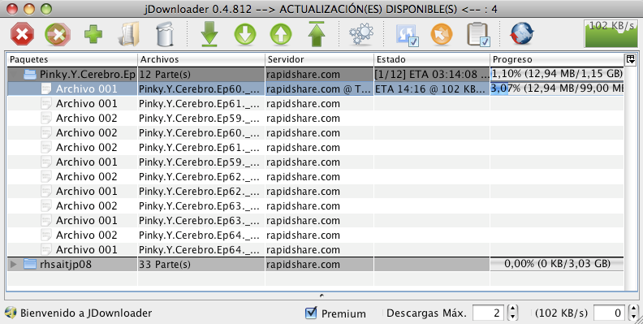Screen dimensions: 643x324
Task: Select Archivo 002 label in the Ep60 row
Action: tap(87, 133)
